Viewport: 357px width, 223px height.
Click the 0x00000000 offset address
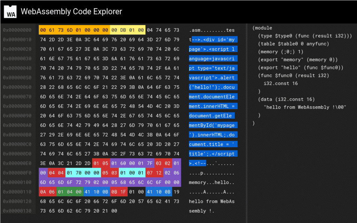point(17,30)
